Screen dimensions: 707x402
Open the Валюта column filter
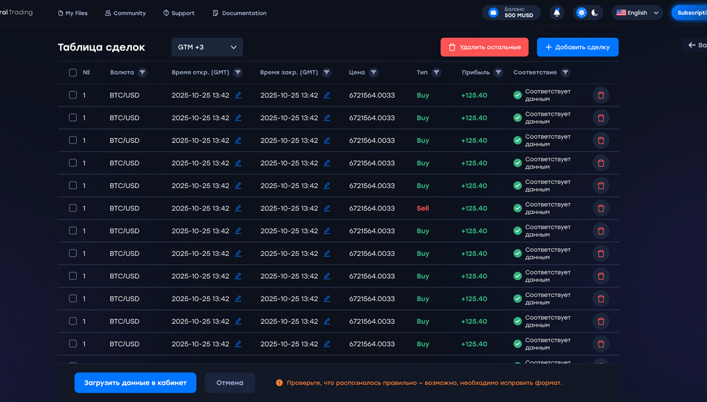coord(142,72)
